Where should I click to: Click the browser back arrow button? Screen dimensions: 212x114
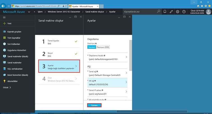coord(3,6)
